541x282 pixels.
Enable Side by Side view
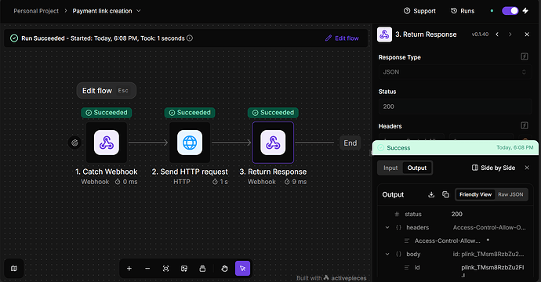coord(494,168)
